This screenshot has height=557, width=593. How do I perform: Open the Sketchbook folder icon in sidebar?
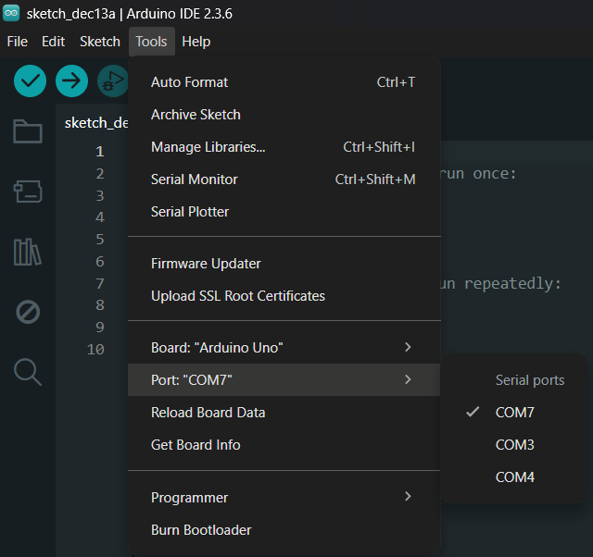click(x=28, y=131)
